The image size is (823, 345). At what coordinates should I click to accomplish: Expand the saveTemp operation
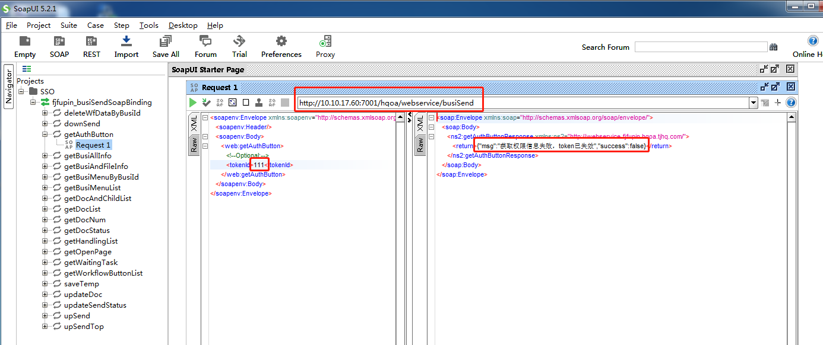pyautogui.click(x=45, y=283)
